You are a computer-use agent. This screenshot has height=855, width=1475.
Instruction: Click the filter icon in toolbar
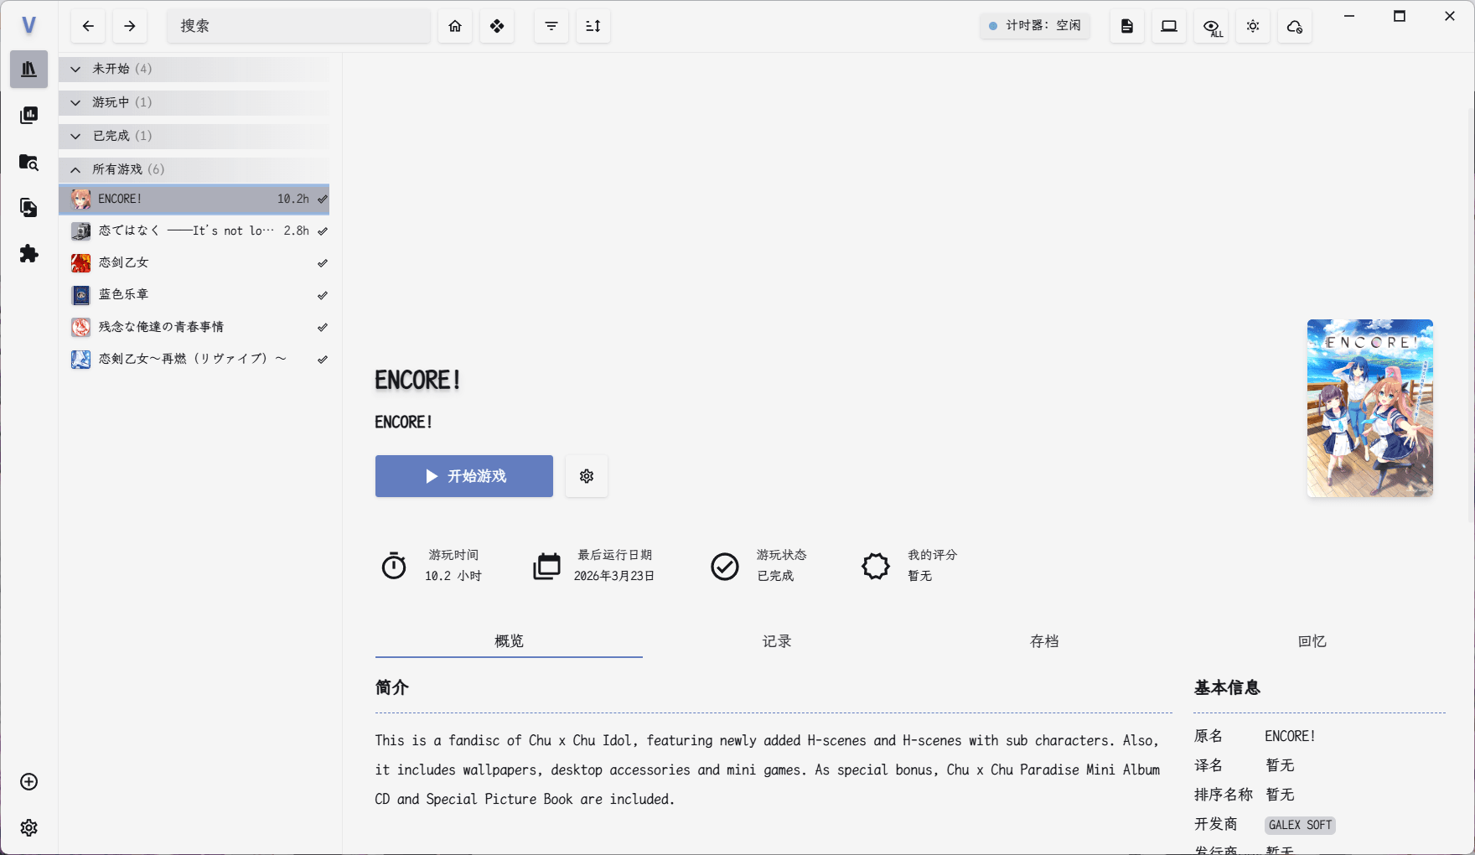[x=551, y=26]
